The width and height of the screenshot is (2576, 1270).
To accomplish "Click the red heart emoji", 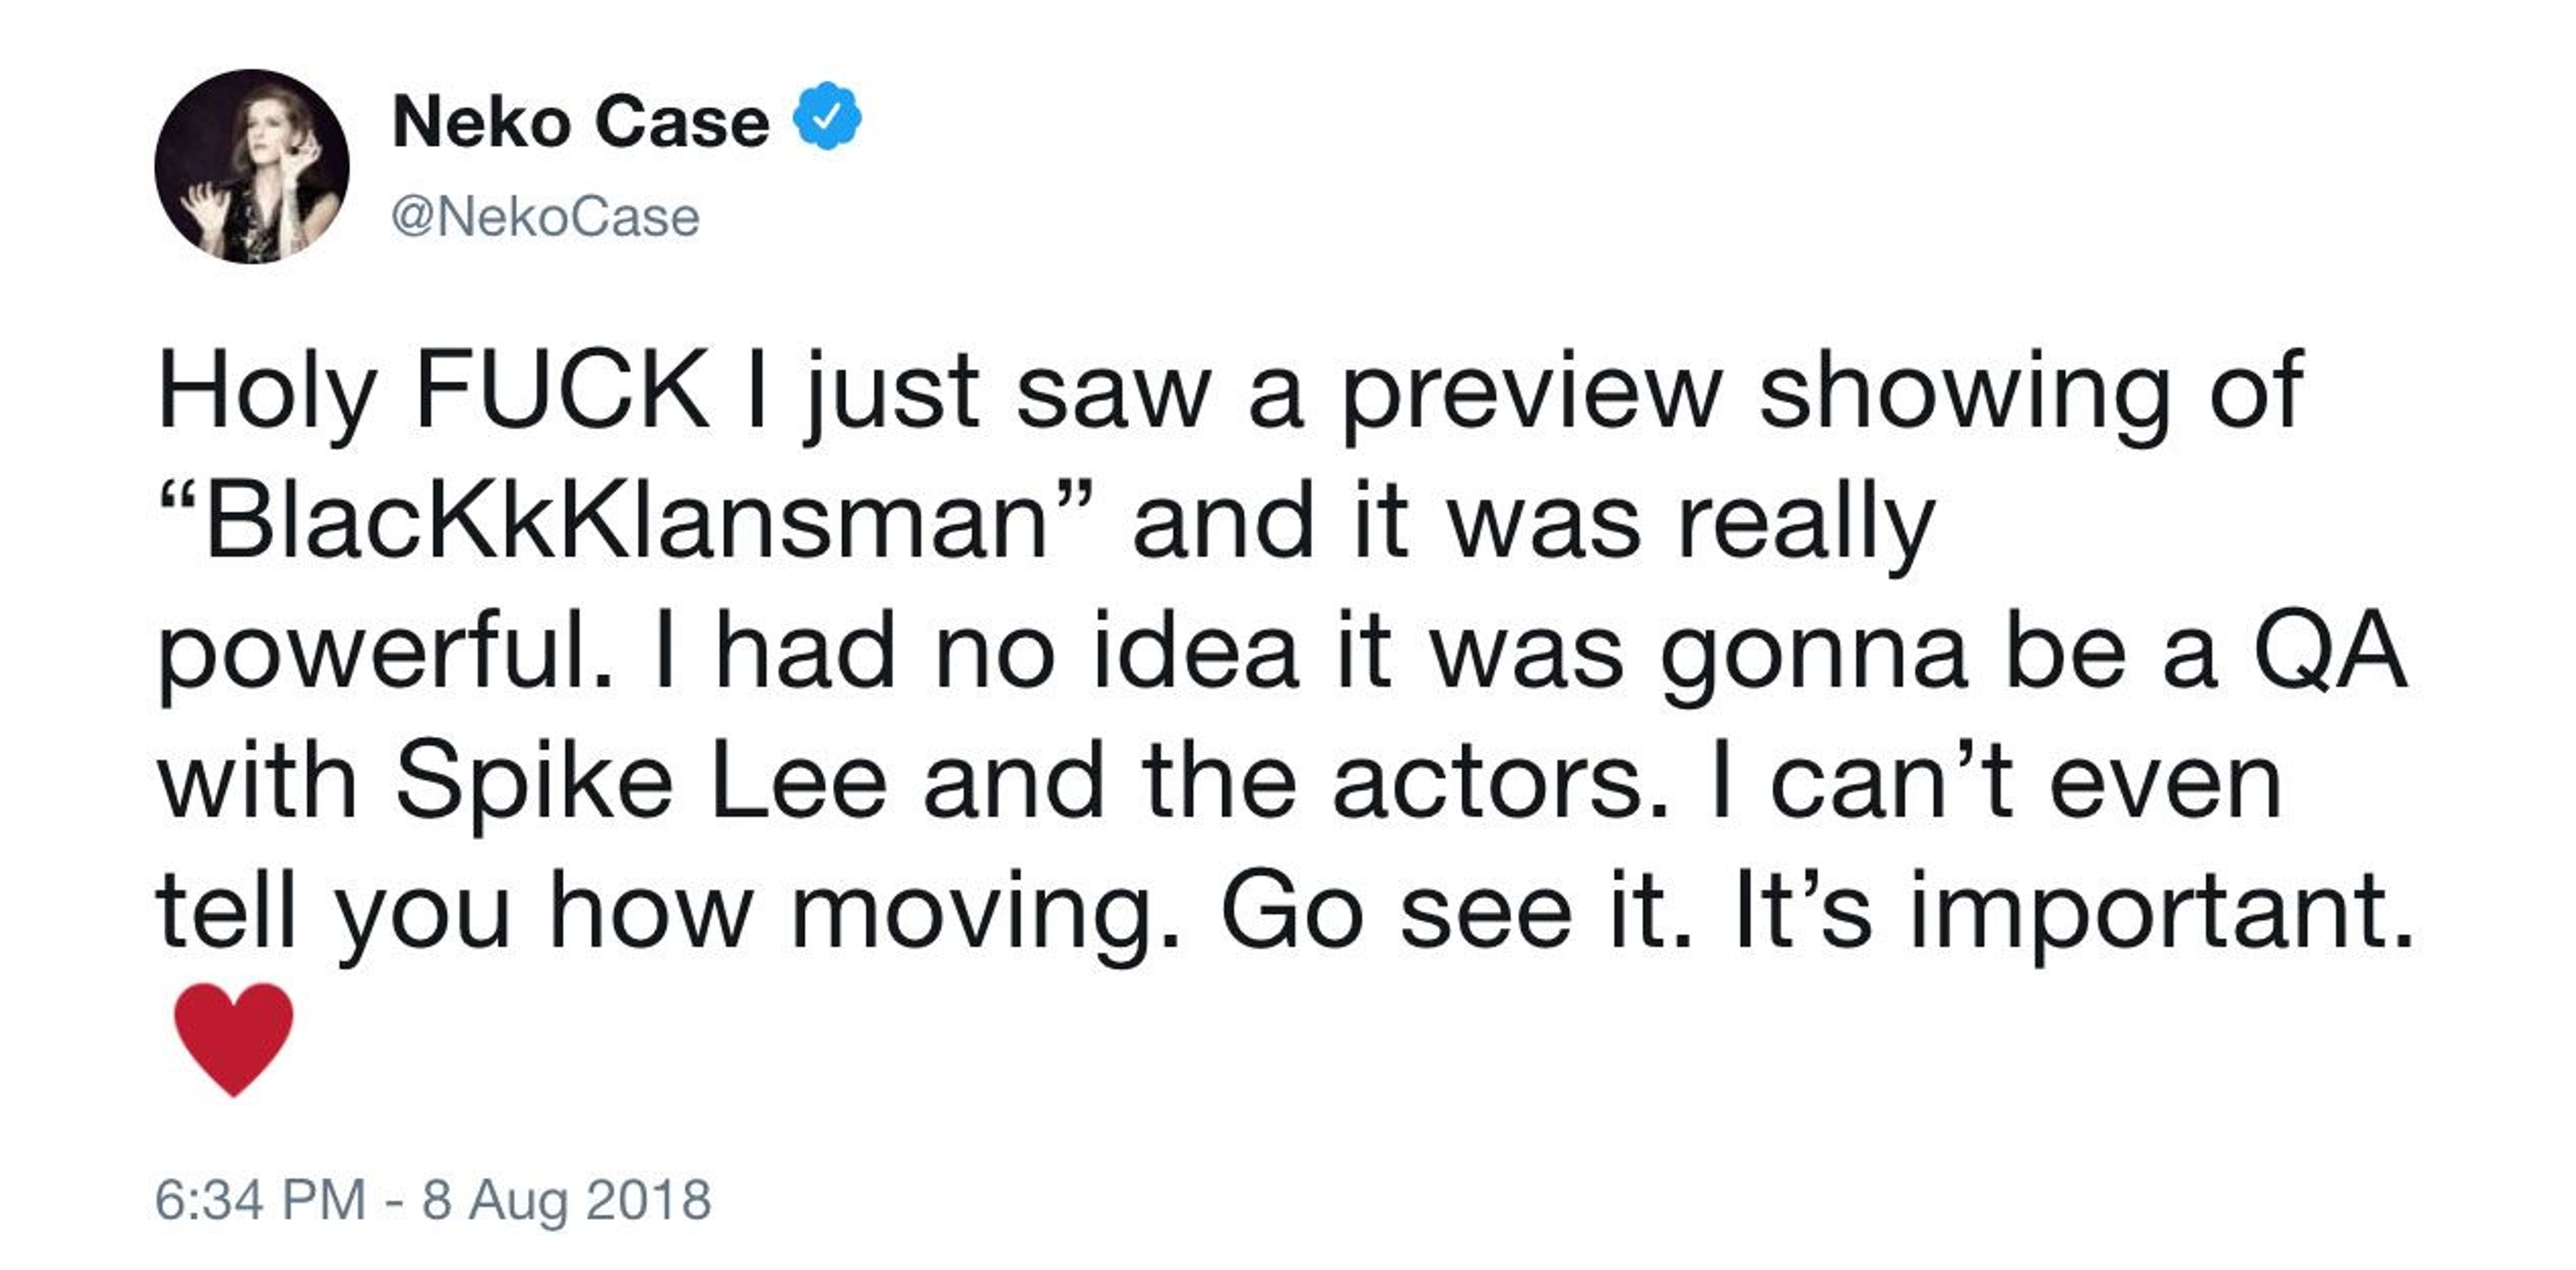I will pyautogui.click(x=233, y=1038).
